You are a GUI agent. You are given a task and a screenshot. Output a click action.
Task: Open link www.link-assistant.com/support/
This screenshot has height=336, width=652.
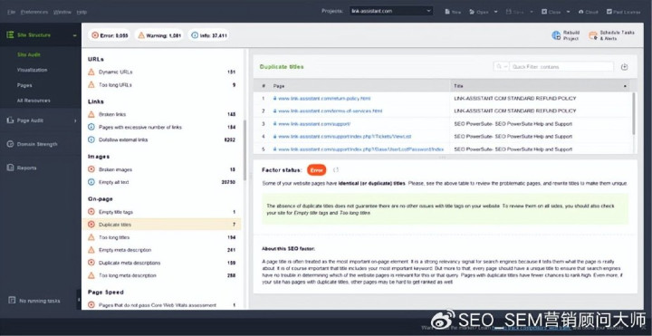pos(314,124)
